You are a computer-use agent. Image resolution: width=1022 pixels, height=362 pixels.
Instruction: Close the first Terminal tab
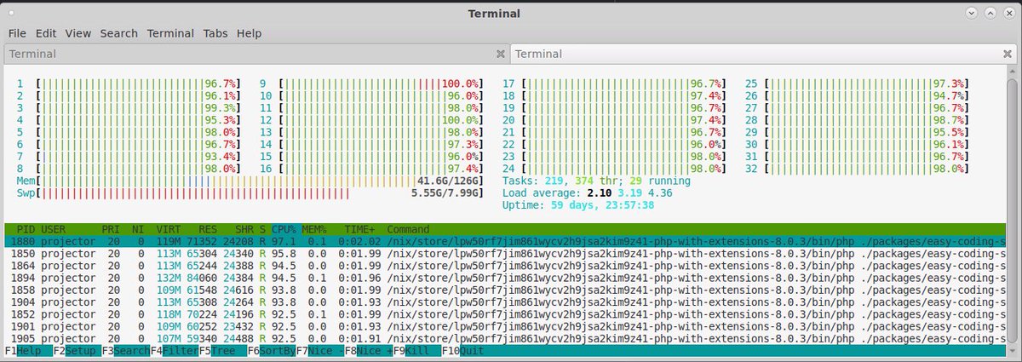tap(501, 54)
